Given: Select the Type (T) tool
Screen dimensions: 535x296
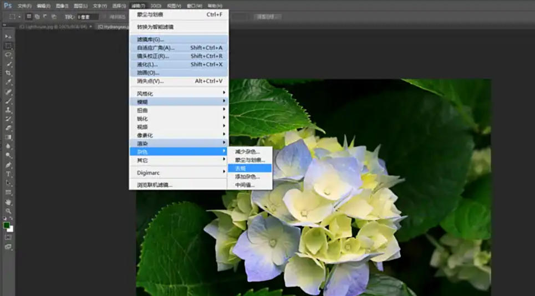Looking at the screenshot, I should pos(8,174).
